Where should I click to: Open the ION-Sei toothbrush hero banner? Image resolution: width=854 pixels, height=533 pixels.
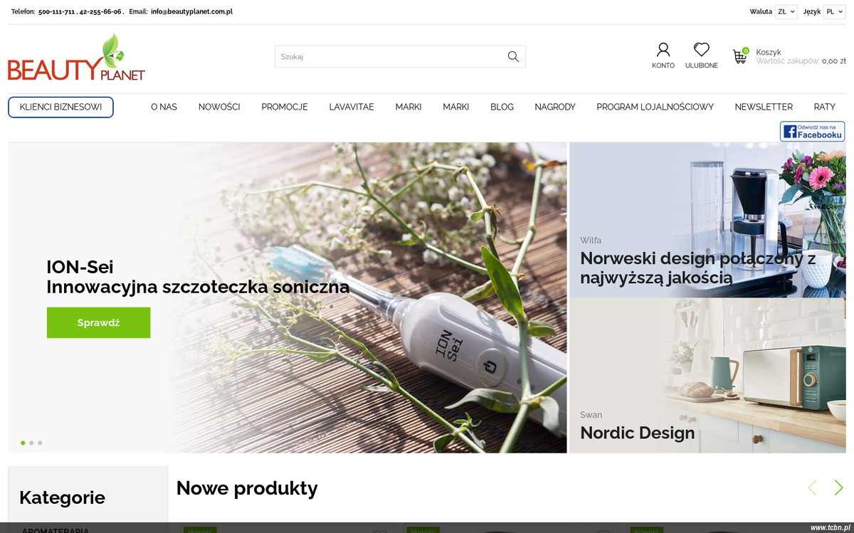coord(288,297)
